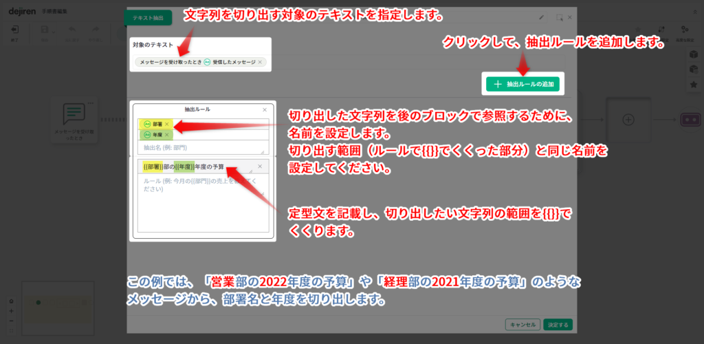Open the save dropdown arrow
This screenshot has height=344, width=704.
click(54, 32)
